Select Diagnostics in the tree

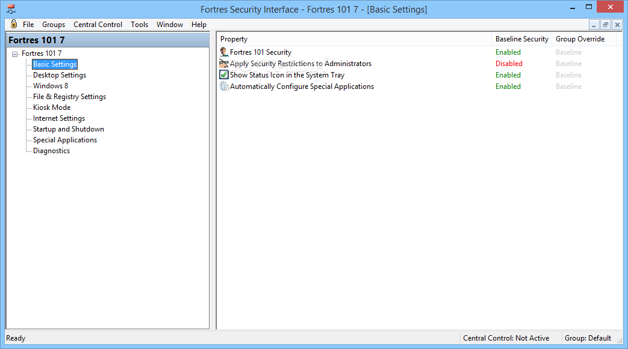pos(51,150)
